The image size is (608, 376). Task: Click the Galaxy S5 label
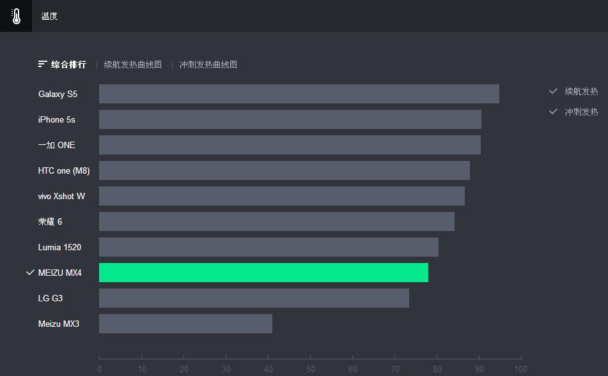point(58,94)
